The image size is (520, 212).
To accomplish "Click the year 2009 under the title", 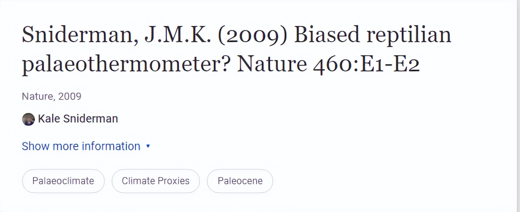I will pyautogui.click(x=70, y=96).
